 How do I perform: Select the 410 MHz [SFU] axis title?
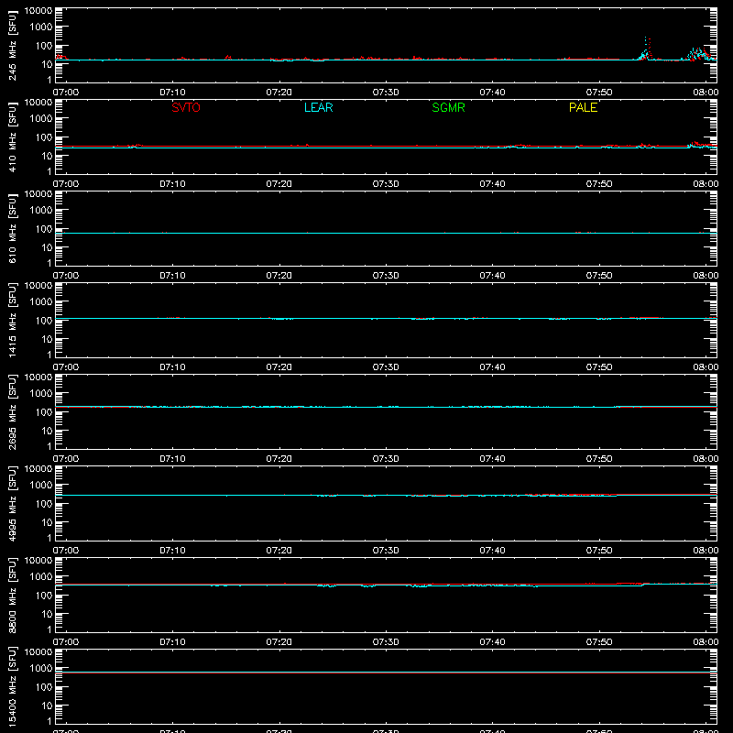click(x=12, y=137)
